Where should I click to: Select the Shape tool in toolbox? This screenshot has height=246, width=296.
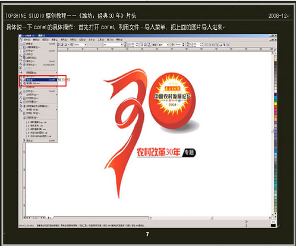tap(21, 55)
